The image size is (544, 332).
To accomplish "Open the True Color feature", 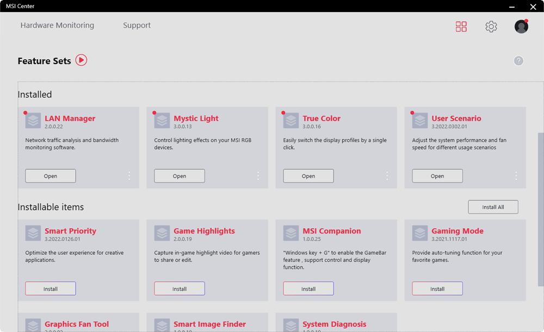I will pos(308,176).
